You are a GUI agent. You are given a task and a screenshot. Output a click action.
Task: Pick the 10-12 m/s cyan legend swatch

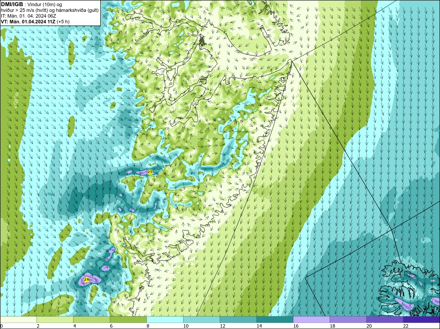point(202,319)
